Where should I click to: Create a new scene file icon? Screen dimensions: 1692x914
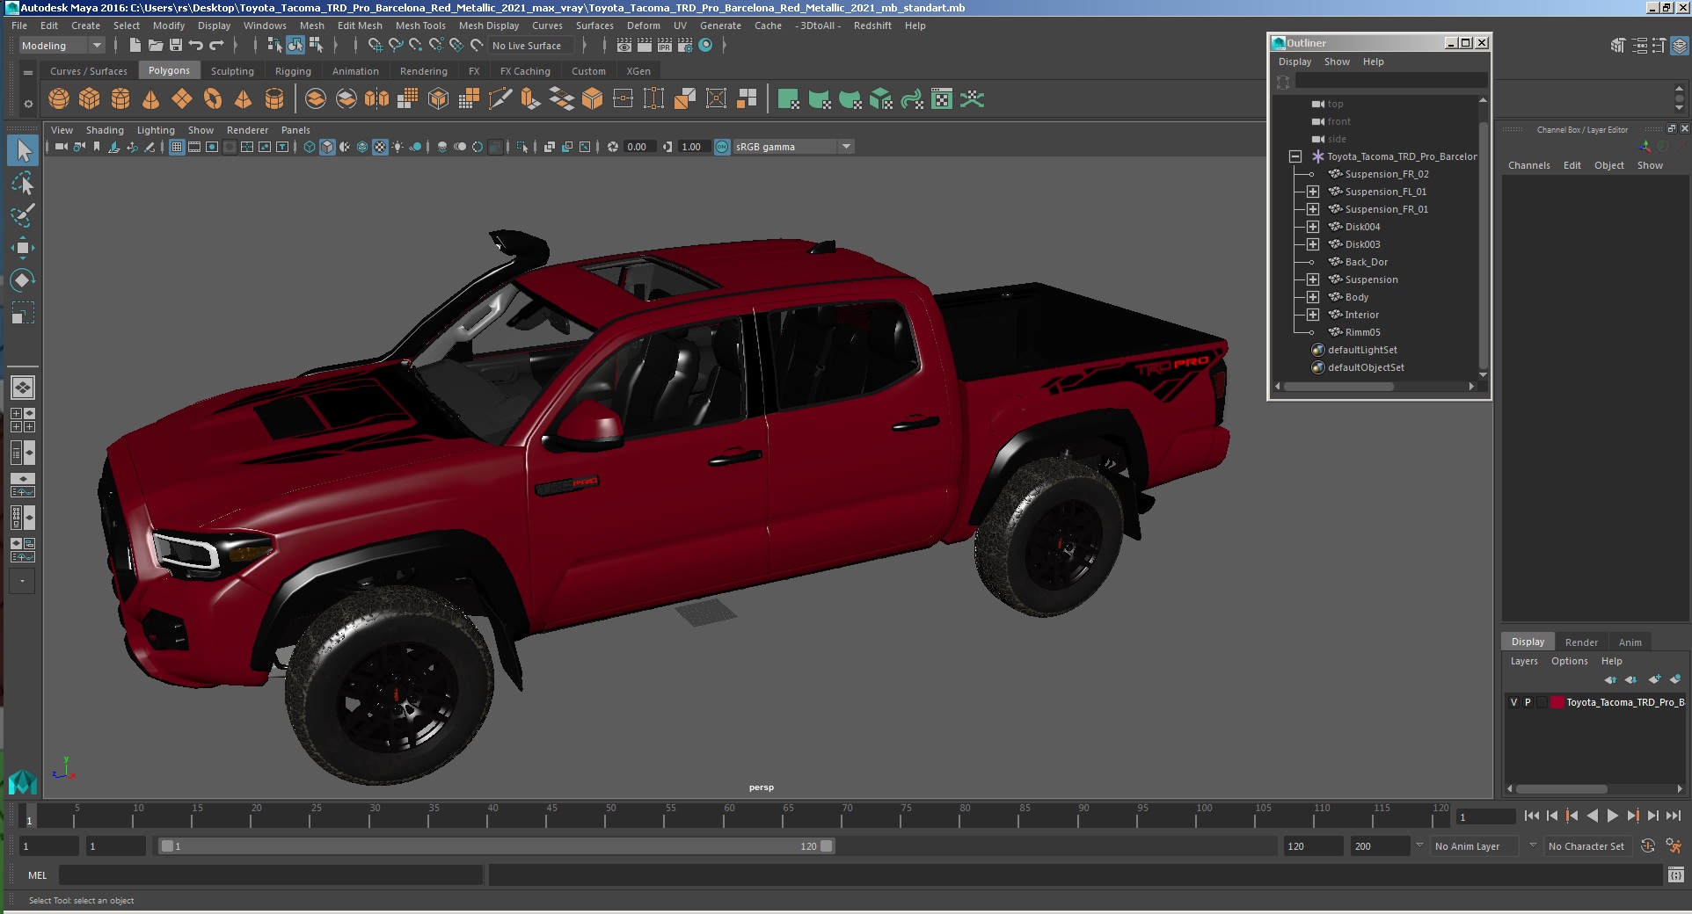coord(135,46)
